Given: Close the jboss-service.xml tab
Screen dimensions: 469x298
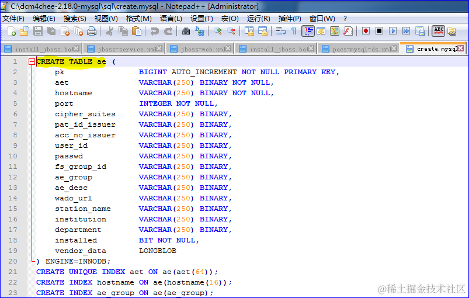Looking at the screenshot, I should 159,48.
